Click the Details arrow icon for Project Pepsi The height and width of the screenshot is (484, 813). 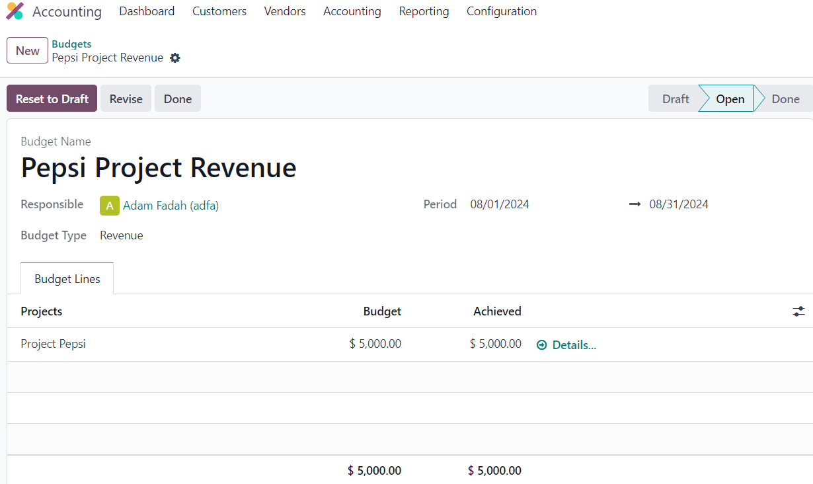tap(542, 345)
